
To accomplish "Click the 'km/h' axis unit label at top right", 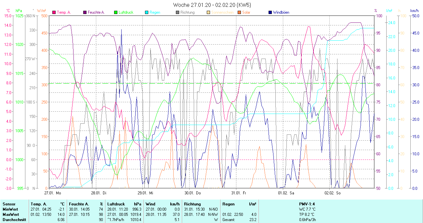I will [415, 11].
